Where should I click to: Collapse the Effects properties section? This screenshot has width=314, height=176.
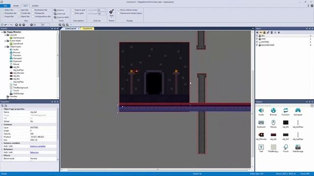[2, 155]
